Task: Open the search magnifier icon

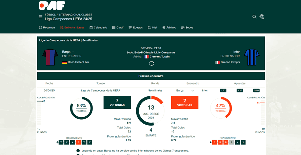Action: (254, 17)
